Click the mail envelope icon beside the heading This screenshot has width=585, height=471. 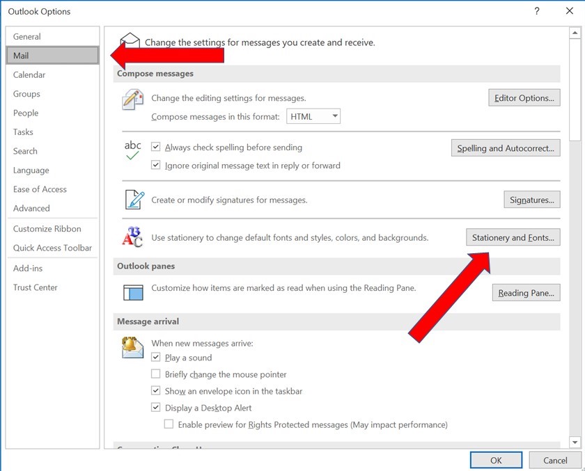tap(130, 40)
